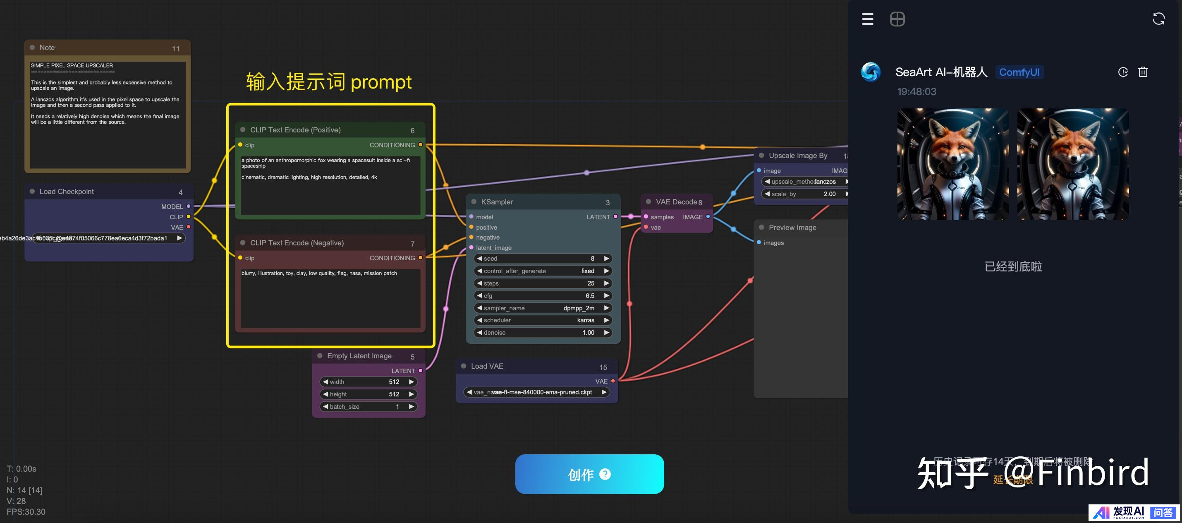1182x523 pixels.
Task: Click the clock history icon beside trash
Action: pos(1123,72)
